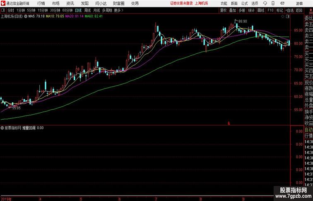Switch to the 15分钟 period tab

click(x=43, y=10)
